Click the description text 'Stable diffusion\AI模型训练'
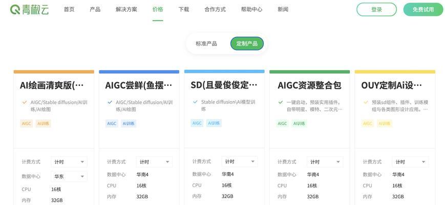 click(228, 106)
